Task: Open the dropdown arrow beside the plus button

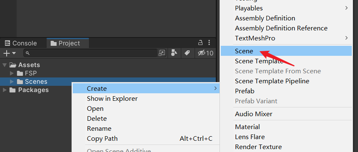Action: click(x=14, y=53)
